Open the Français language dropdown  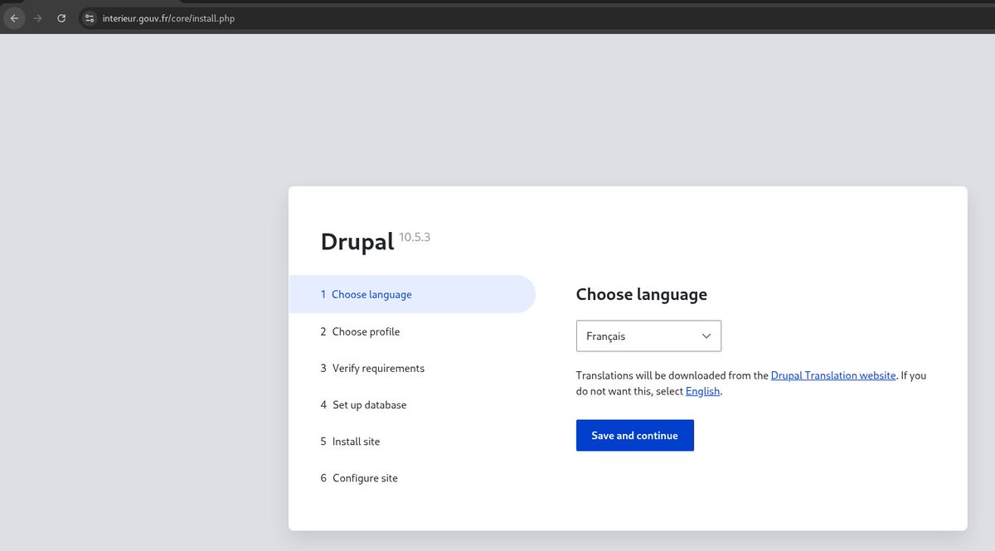[648, 336]
